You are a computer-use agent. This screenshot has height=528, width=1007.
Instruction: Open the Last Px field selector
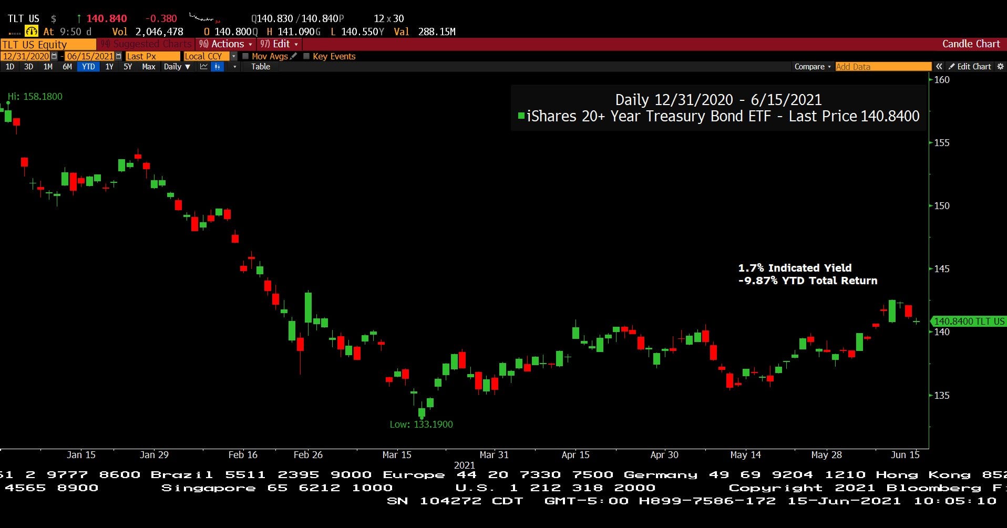click(x=152, y=56)
